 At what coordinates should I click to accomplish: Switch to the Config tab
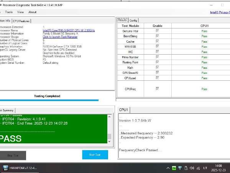click(x=133, y=20)
